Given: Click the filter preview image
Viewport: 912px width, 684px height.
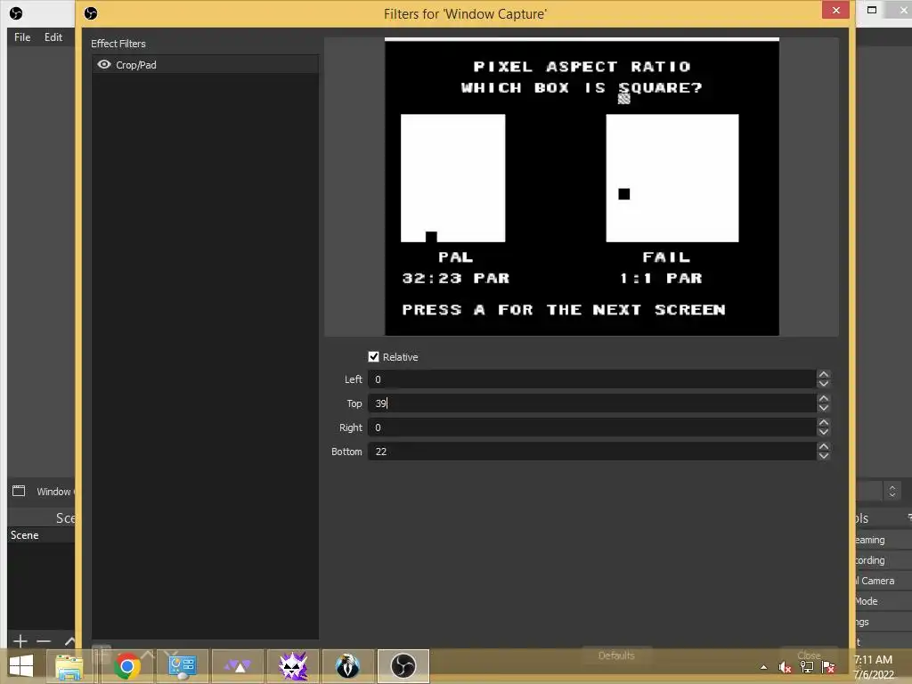Looking at the screenshot, I should pos(582,187).
